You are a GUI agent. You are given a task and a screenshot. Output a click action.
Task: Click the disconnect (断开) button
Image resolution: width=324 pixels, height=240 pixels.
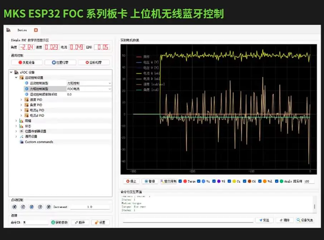(80, 222)
